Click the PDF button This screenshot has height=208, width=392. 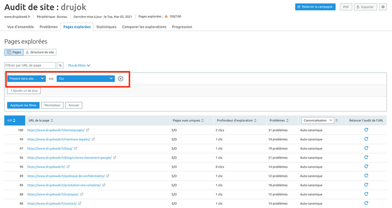click(346, 7)
